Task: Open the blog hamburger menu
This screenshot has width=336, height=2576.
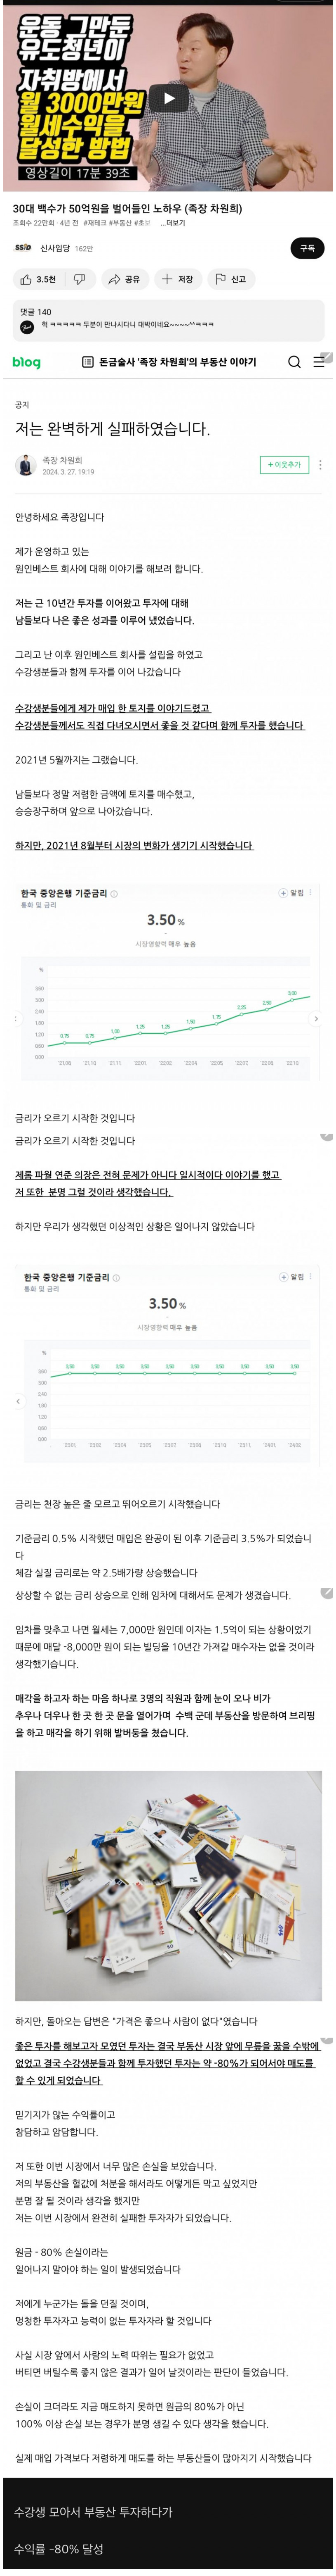Action: [319, 362]
